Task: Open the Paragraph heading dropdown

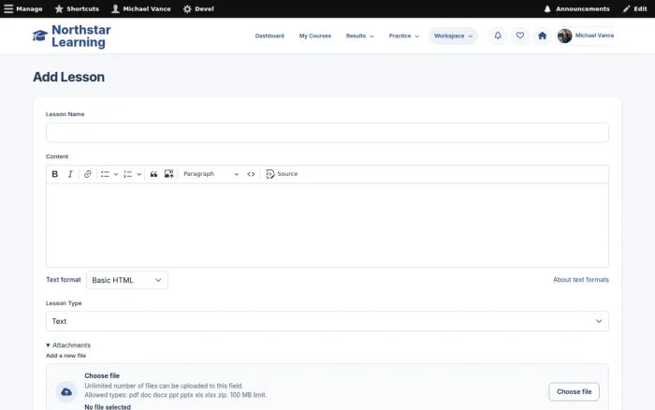Action: [x=211, y=174]
